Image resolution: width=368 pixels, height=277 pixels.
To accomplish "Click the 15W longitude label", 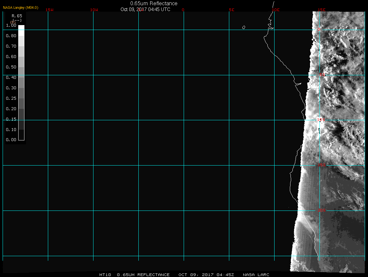I will [50, 10].
